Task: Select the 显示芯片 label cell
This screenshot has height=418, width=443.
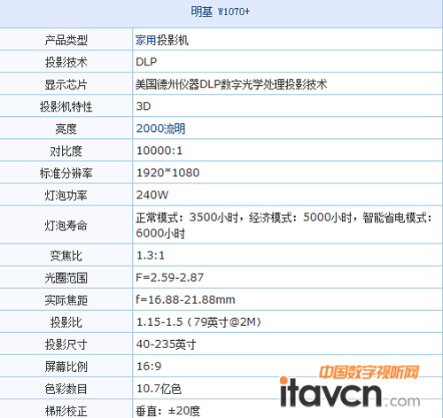Action: point(66,84)
